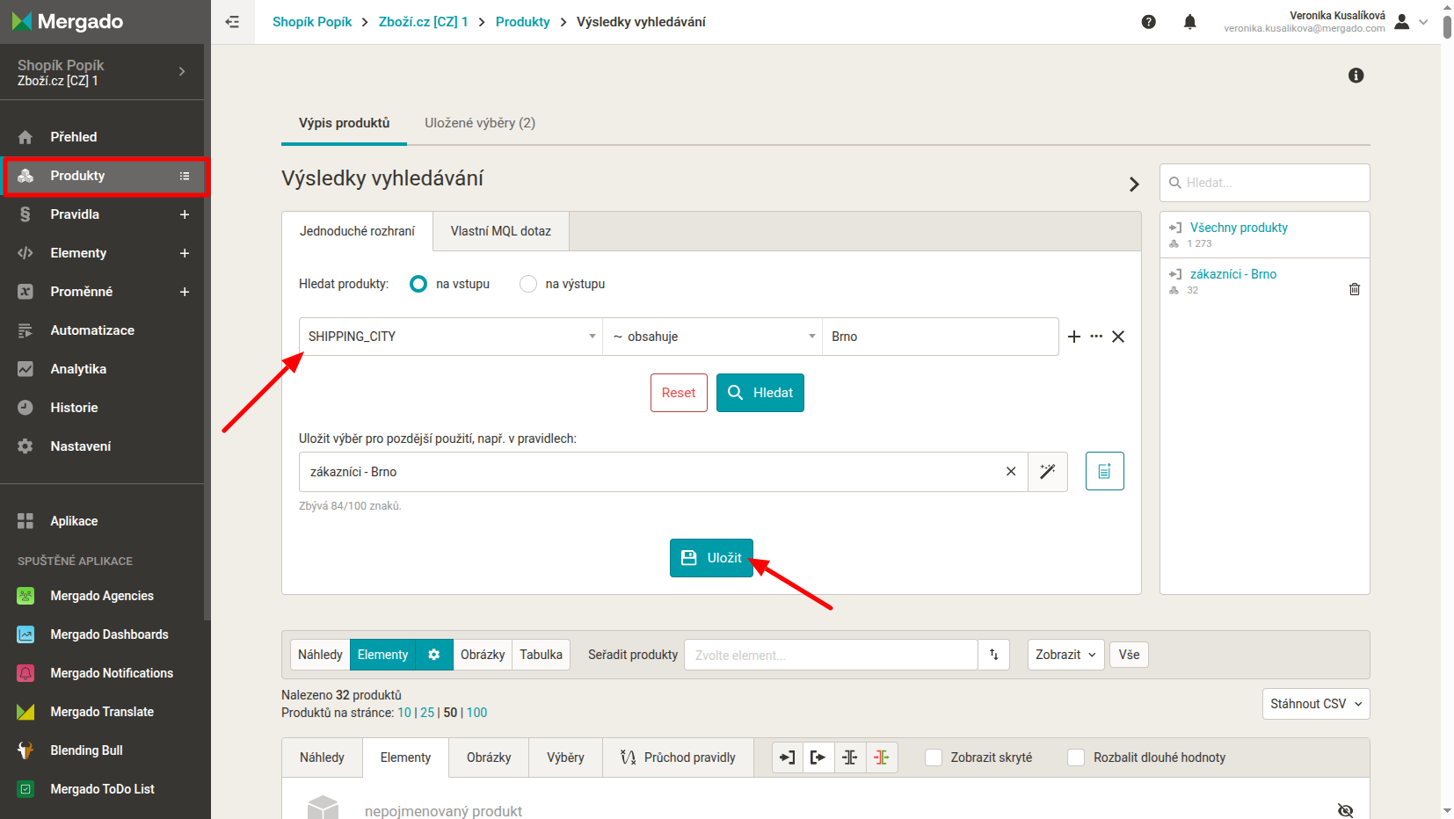The width and height of the screenshot is (1454, 819).
Task: Click the Mergado logo
Action: pos(67,21)
